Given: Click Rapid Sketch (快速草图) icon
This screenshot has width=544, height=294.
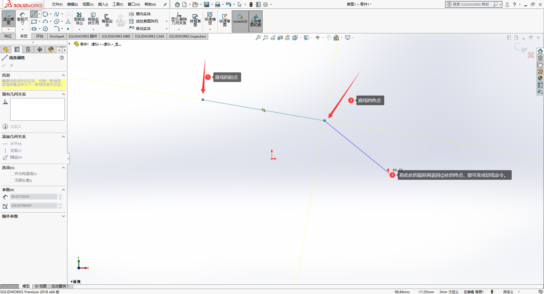Looking at the screenshot, I should [x=225, y=20].
